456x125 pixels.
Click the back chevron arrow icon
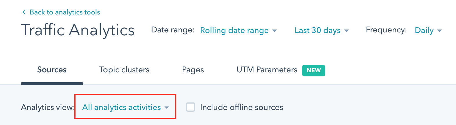[24, 12]
